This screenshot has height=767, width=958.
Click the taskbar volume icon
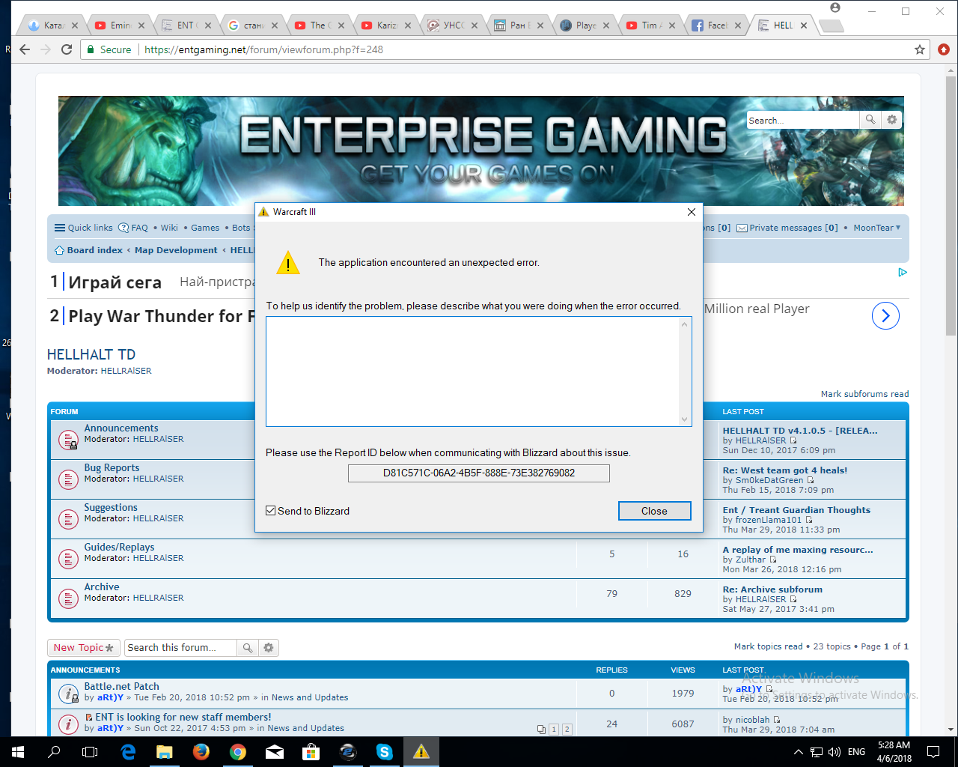point(835,752)
